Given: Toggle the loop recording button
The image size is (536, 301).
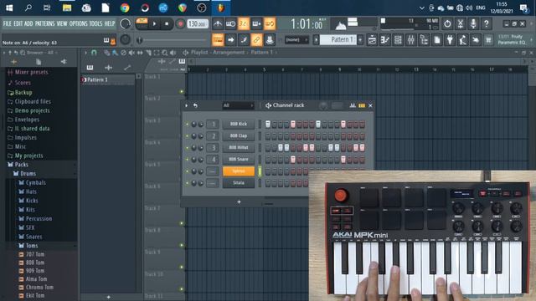Looking at the screenshot, I should coord(270,23).
